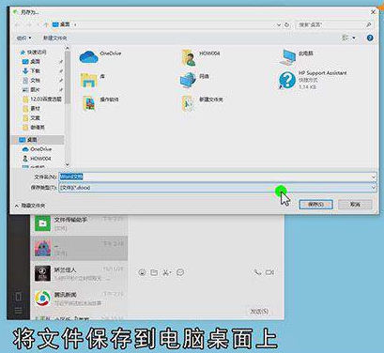The image size is (384, 353).
Task: Open the OneDrive item in the file list
Action: coord(100,57)
